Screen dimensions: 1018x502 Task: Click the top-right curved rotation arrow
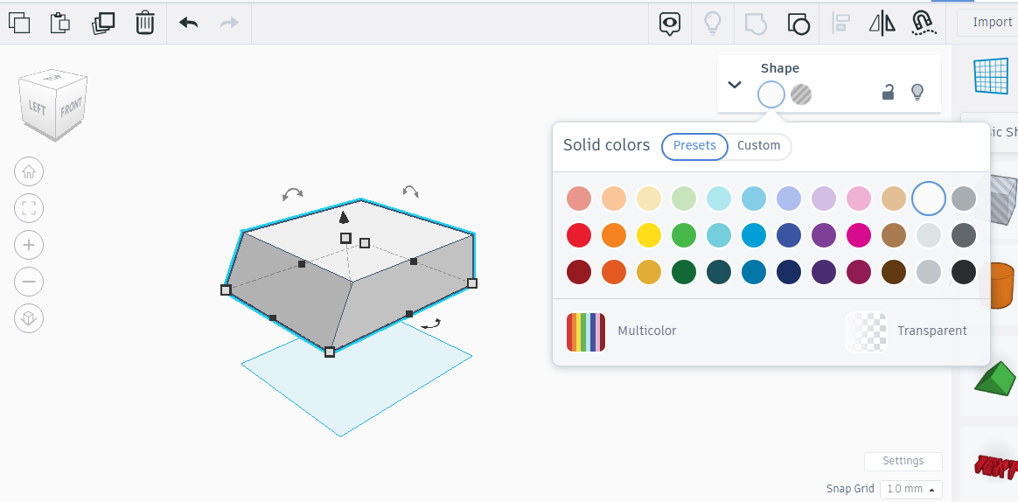coord(410,191)
